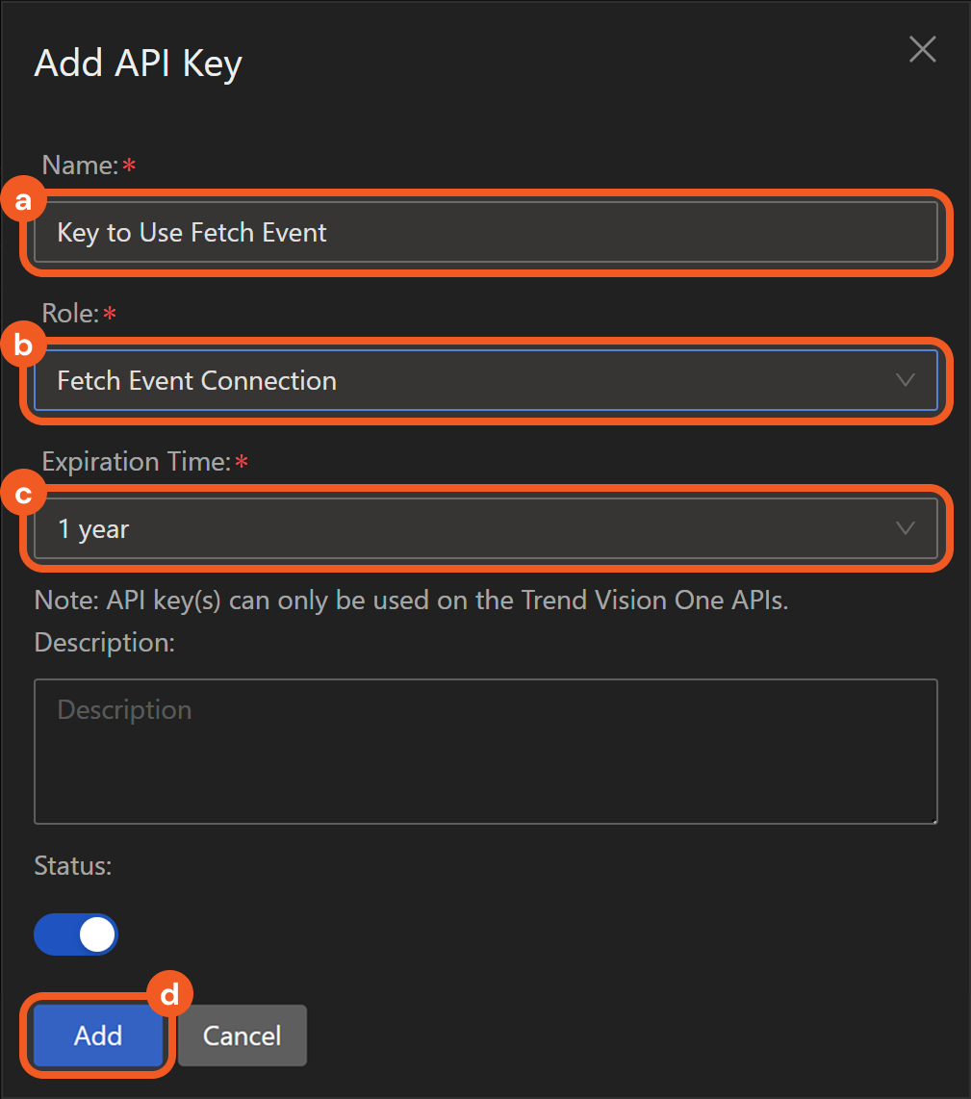The width and height of the screenshot is (971, 1099).
Task: Click the "Name:" field label
Action: [79, 166]
